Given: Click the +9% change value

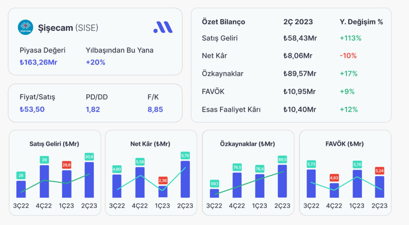Looking at the screenshot, I should (x=347, y=92).
